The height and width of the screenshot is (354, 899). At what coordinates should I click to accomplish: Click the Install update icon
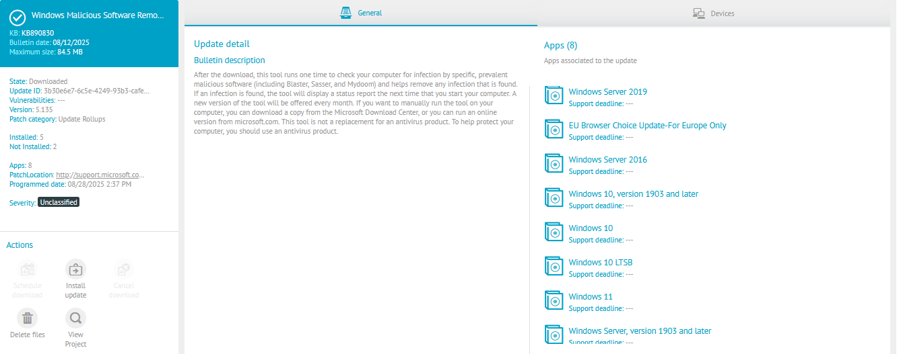tap(75, 269)
